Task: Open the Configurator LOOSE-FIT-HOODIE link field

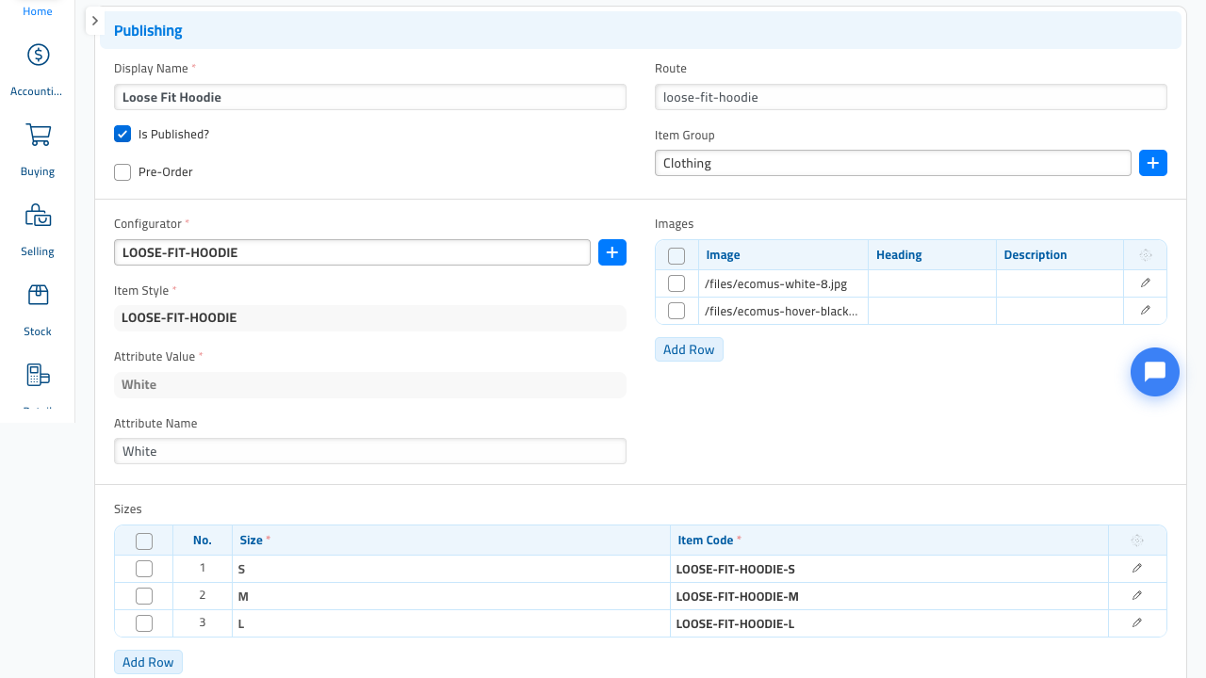Action: [352, 252]
